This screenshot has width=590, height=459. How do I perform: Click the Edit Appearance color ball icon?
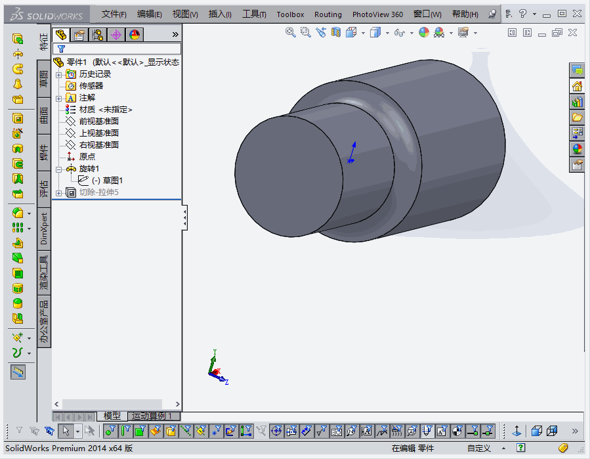tap(424, 32)
